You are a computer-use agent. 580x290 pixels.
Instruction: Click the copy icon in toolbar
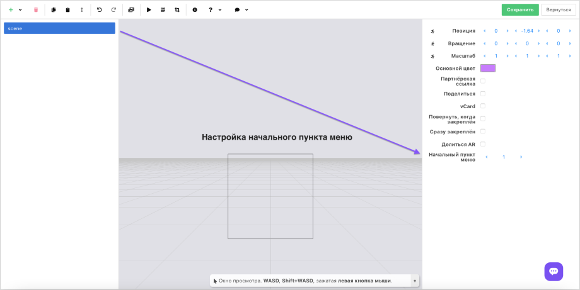[54, 10]
